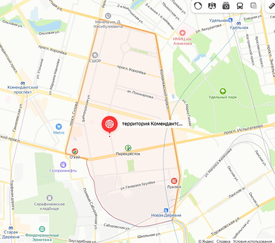Viewport: 275px width, 243px height.
Task: Open the Перекрёсток store icon
Action: (128, 148)
